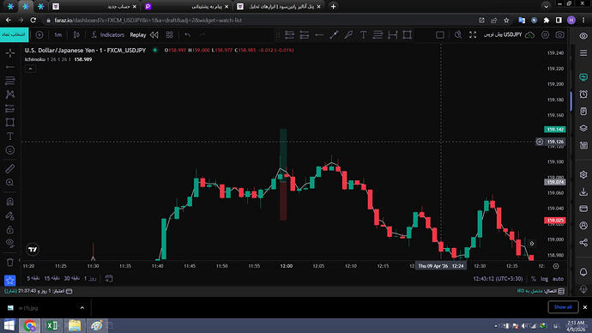Open the Indicators dialog

(x=108, y=34)
